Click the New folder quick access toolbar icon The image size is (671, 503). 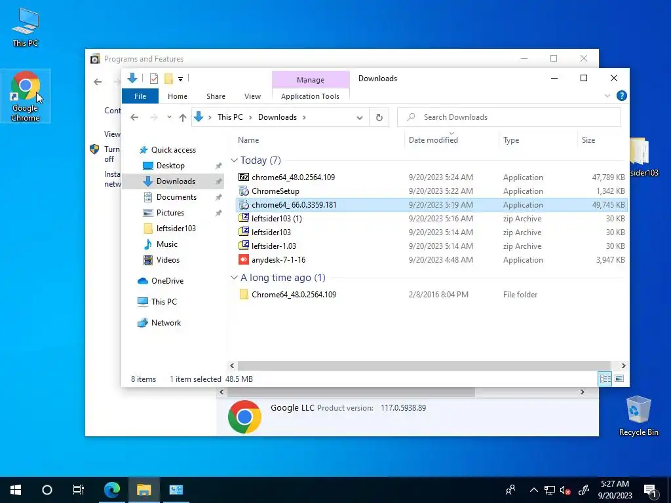(168, 79)
